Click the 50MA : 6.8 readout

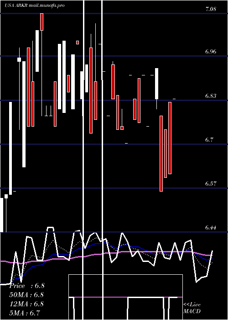coord(27,295)
